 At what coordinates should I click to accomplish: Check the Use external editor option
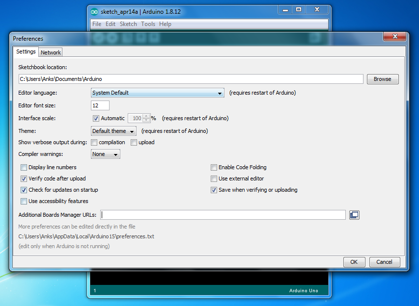pyautogui.click(x=214, y=178)
